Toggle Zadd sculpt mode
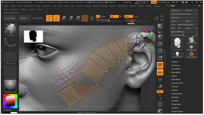 [128, 17]
